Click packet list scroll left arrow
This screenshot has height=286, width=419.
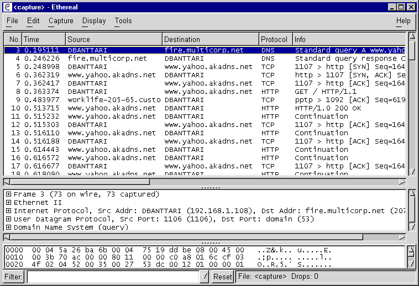click(x=7, y=182)
